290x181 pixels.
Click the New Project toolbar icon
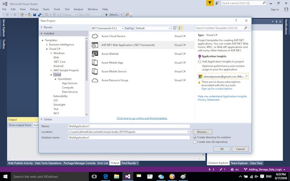(22, 14)
